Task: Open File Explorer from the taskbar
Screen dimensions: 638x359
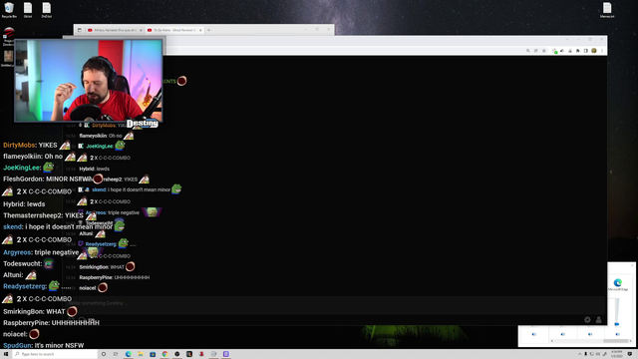Action: click(x=141, y=354)
